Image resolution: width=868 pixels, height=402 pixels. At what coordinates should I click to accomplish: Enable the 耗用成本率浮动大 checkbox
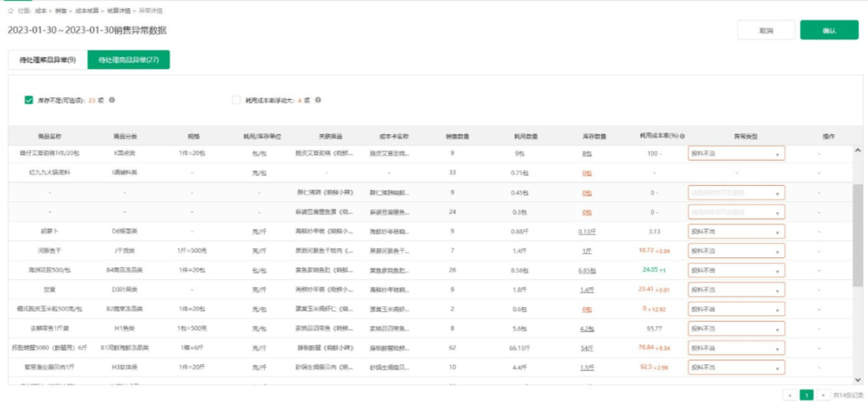(x=236, y=100)
